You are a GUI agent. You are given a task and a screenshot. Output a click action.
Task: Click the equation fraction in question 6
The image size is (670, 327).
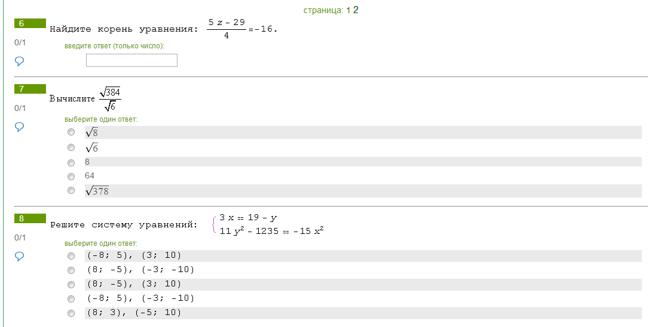click(x=227, y=29)
